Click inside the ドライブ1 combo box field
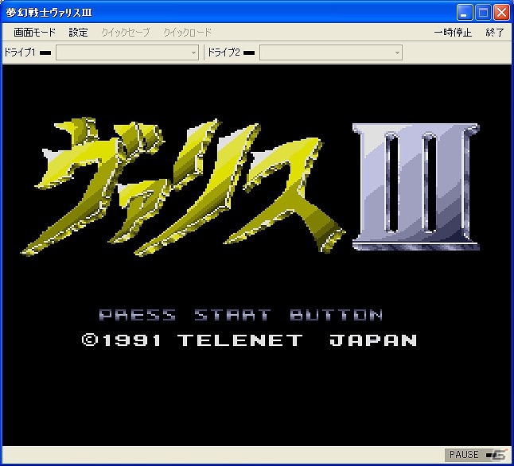 127,52
